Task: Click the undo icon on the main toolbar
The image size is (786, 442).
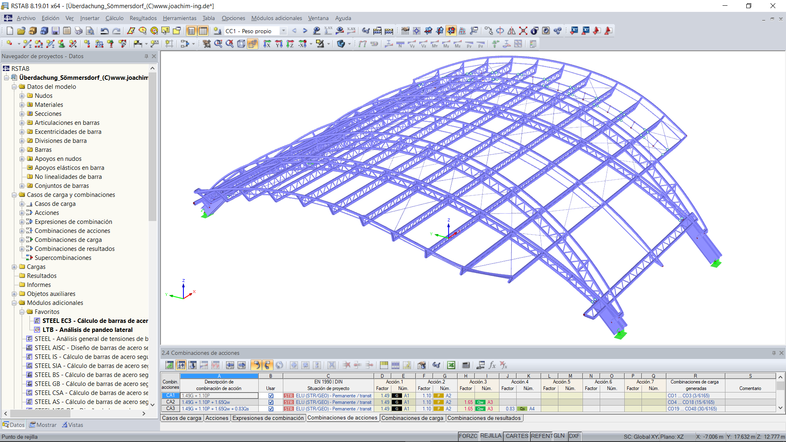Action: click(105, 31)
